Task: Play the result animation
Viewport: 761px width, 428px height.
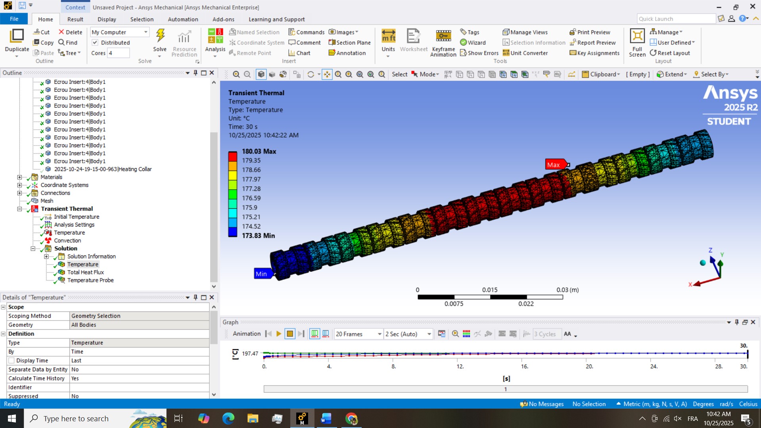Action: click(279, 334)
